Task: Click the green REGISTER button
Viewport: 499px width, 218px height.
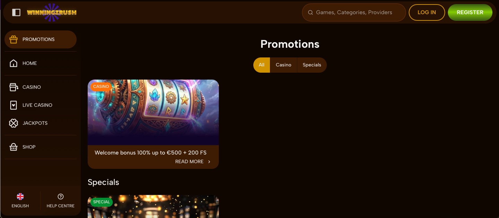Action: pyautogui.click(x=470, y=12)
